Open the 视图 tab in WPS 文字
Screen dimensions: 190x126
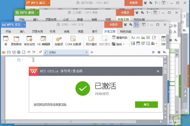[80, 31]
